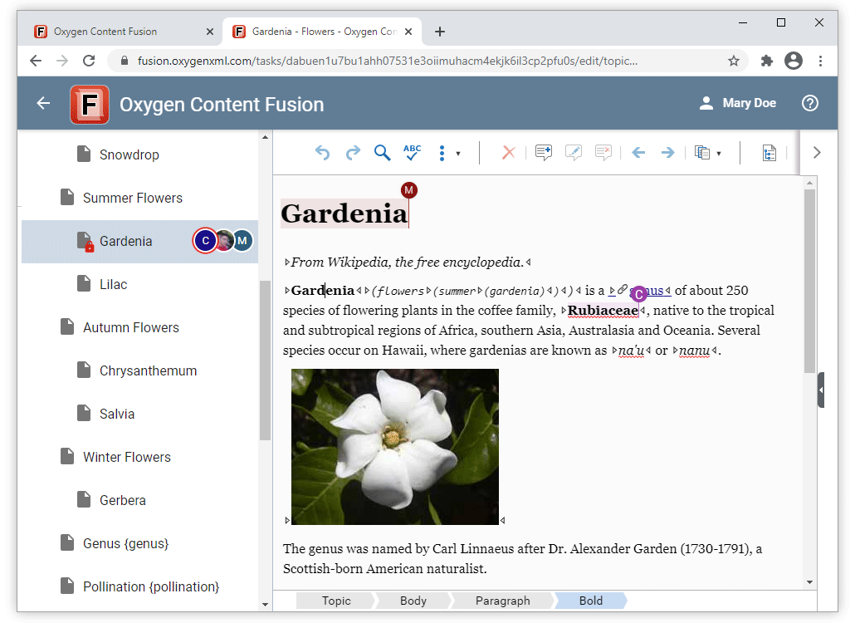This screenshot has height=623, width=855.
Task: Select the Snowdrop topic
Action: [129, 155]
